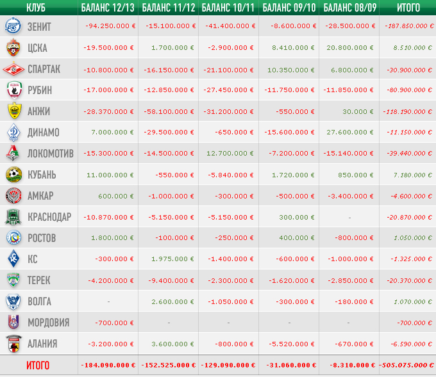Viewport: 436px width, 377px height.
Task: Click the КЛУБ column header
Action: pyautogui.click(x=36, y=8)
